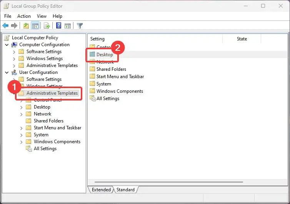Select Network label in the left tree
This screenshot has height=204, width=290.
(43, 114)
